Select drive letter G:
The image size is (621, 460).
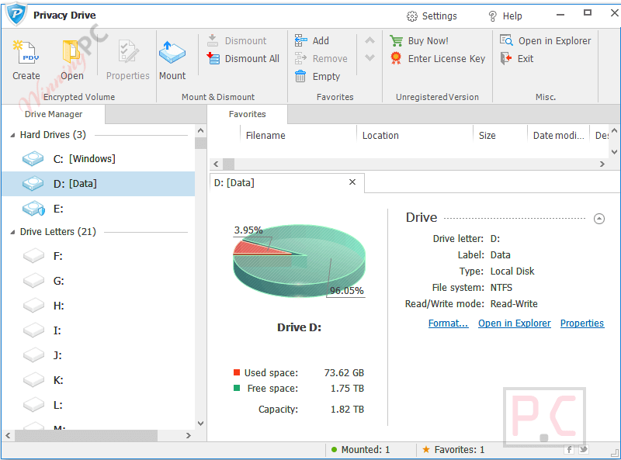tap(99, 281)
